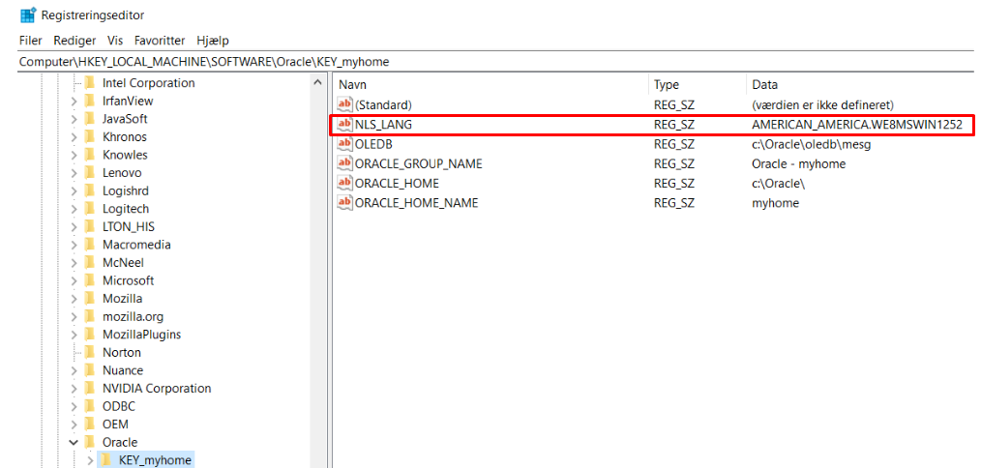Open the Hjælp menu
The image size is (981, 468).
click(213, 41)
